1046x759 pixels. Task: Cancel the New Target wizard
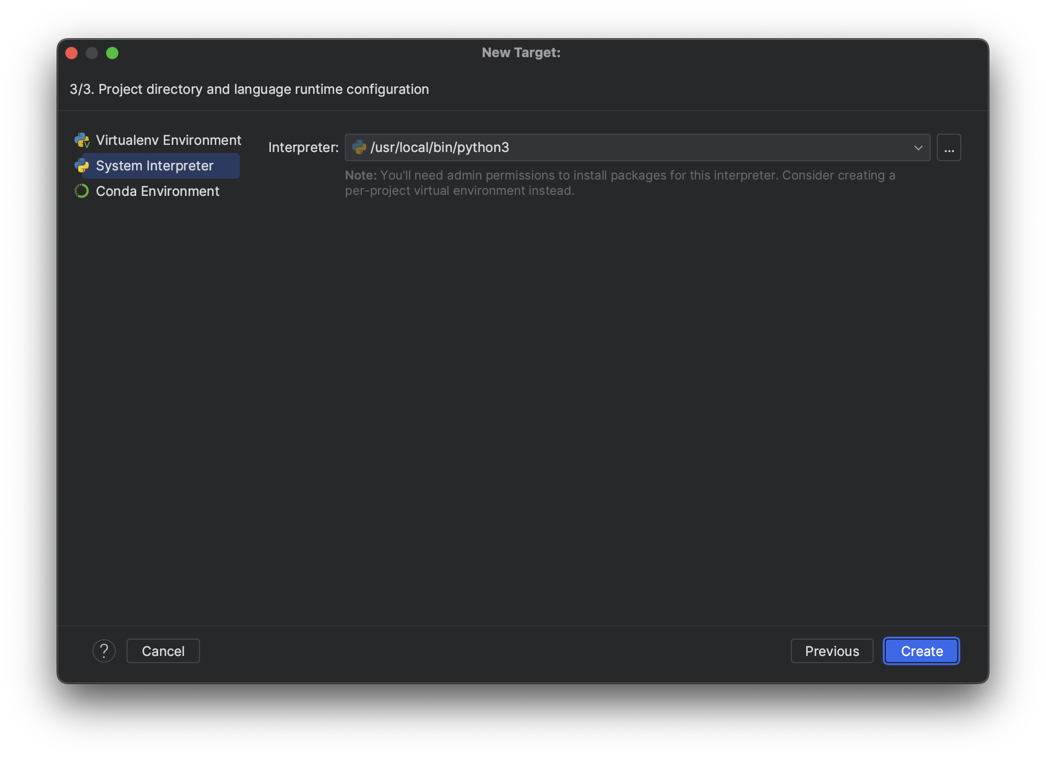pos(163,651)
